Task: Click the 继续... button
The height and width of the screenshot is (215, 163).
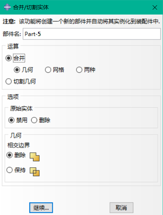Action: (x=41, y=208)
